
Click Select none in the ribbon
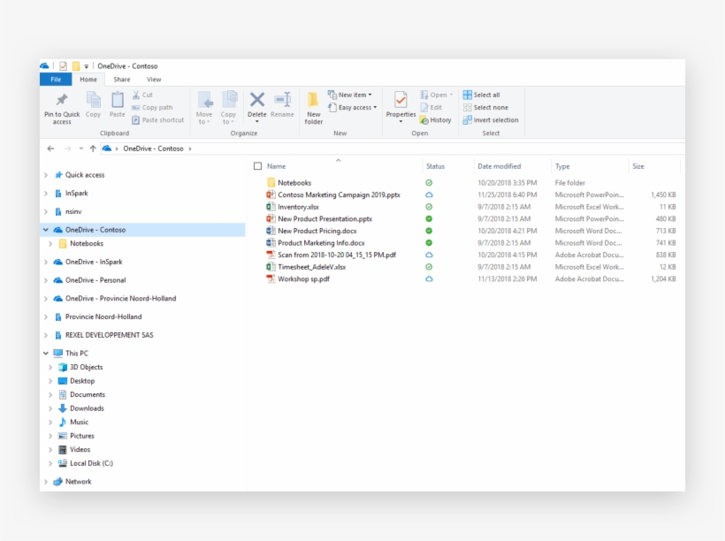pyautogui.click(x=485, y=107)
